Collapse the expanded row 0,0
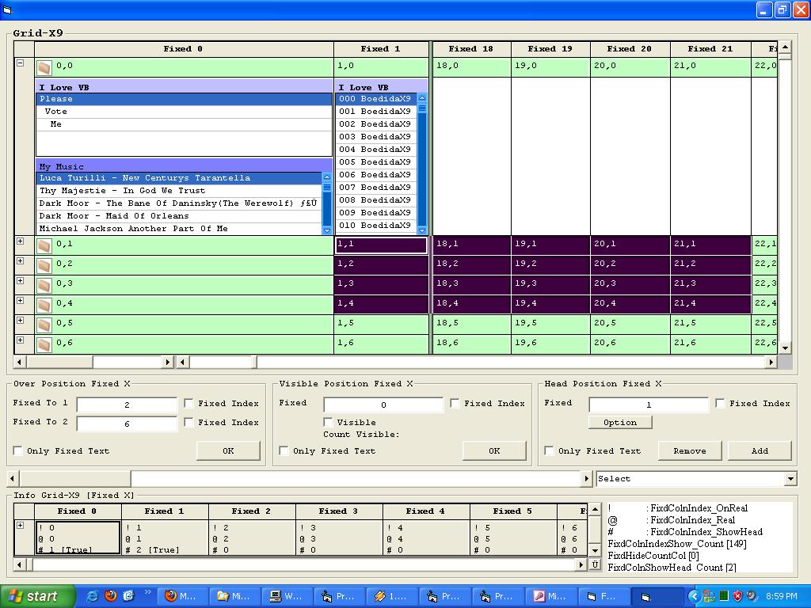 pyautogui.click(x=21, y=63)
